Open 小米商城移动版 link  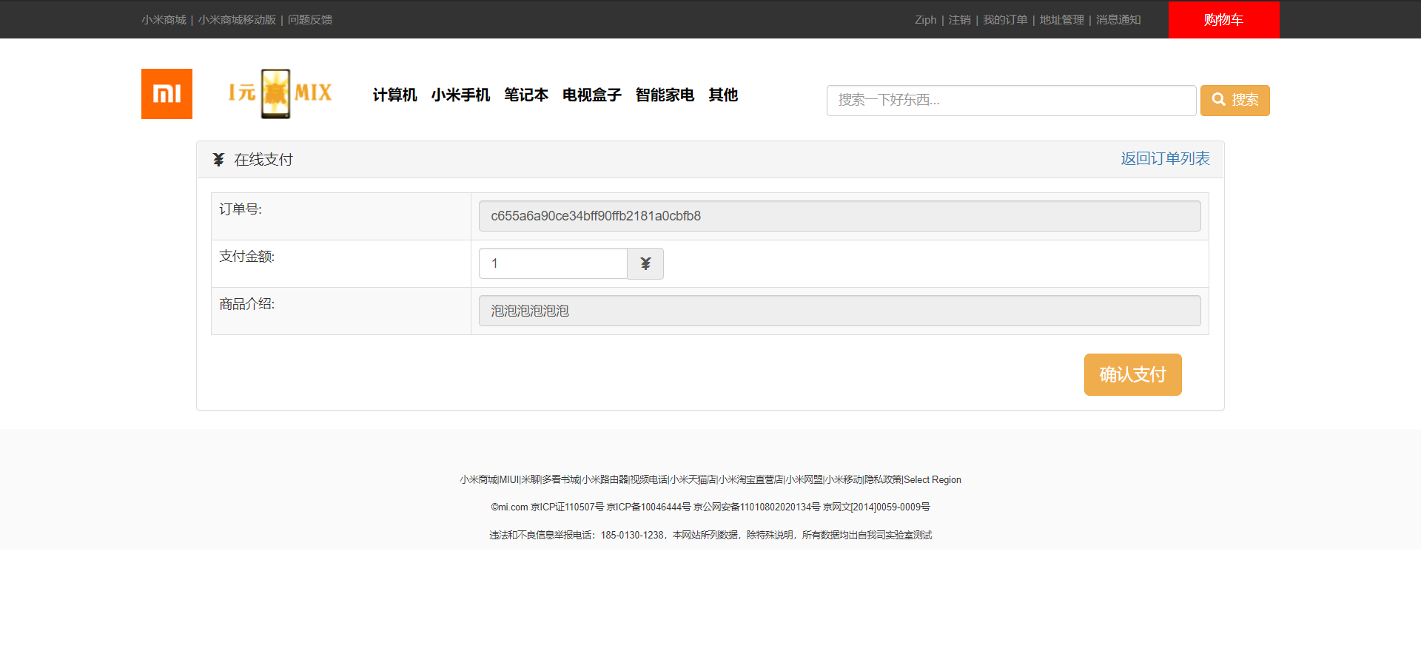tap(237, 20)
